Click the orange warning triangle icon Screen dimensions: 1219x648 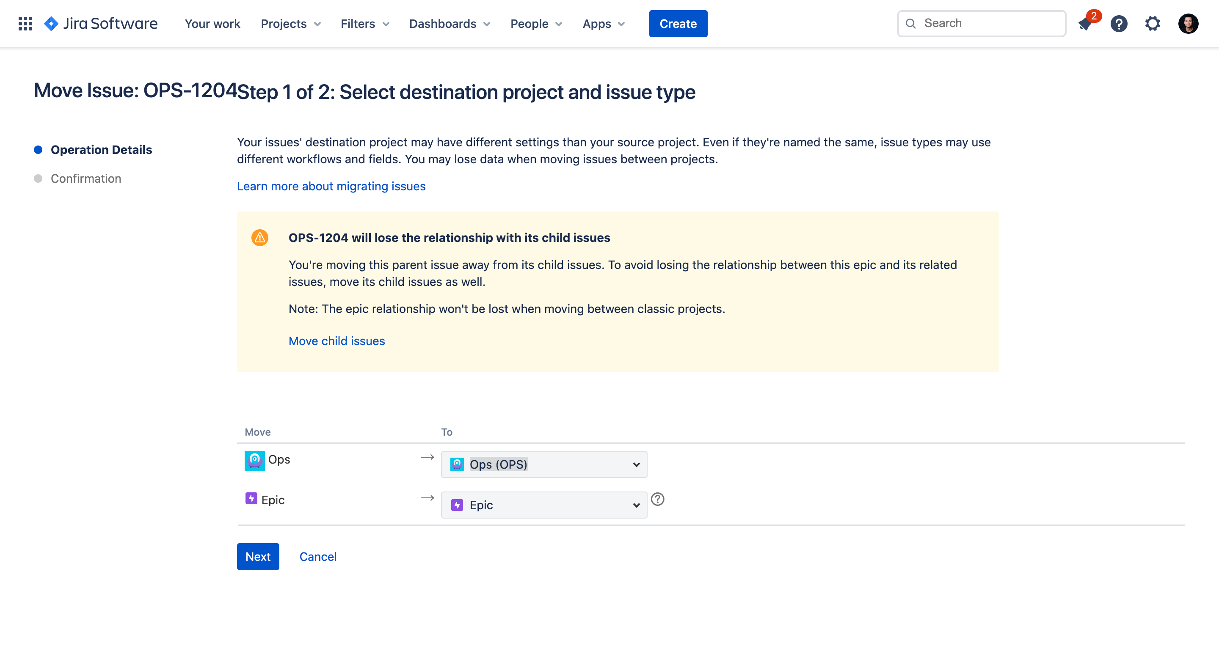(x=260, y=237)
